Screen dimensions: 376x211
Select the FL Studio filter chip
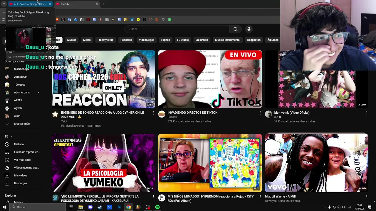tap(183, 40)
